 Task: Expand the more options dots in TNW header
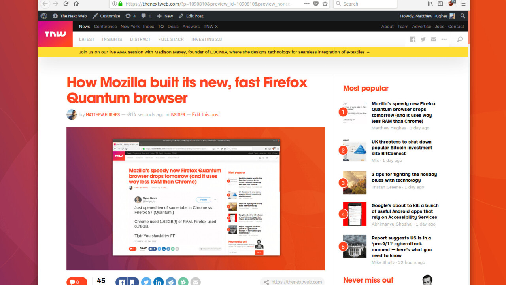coord(444,39)
